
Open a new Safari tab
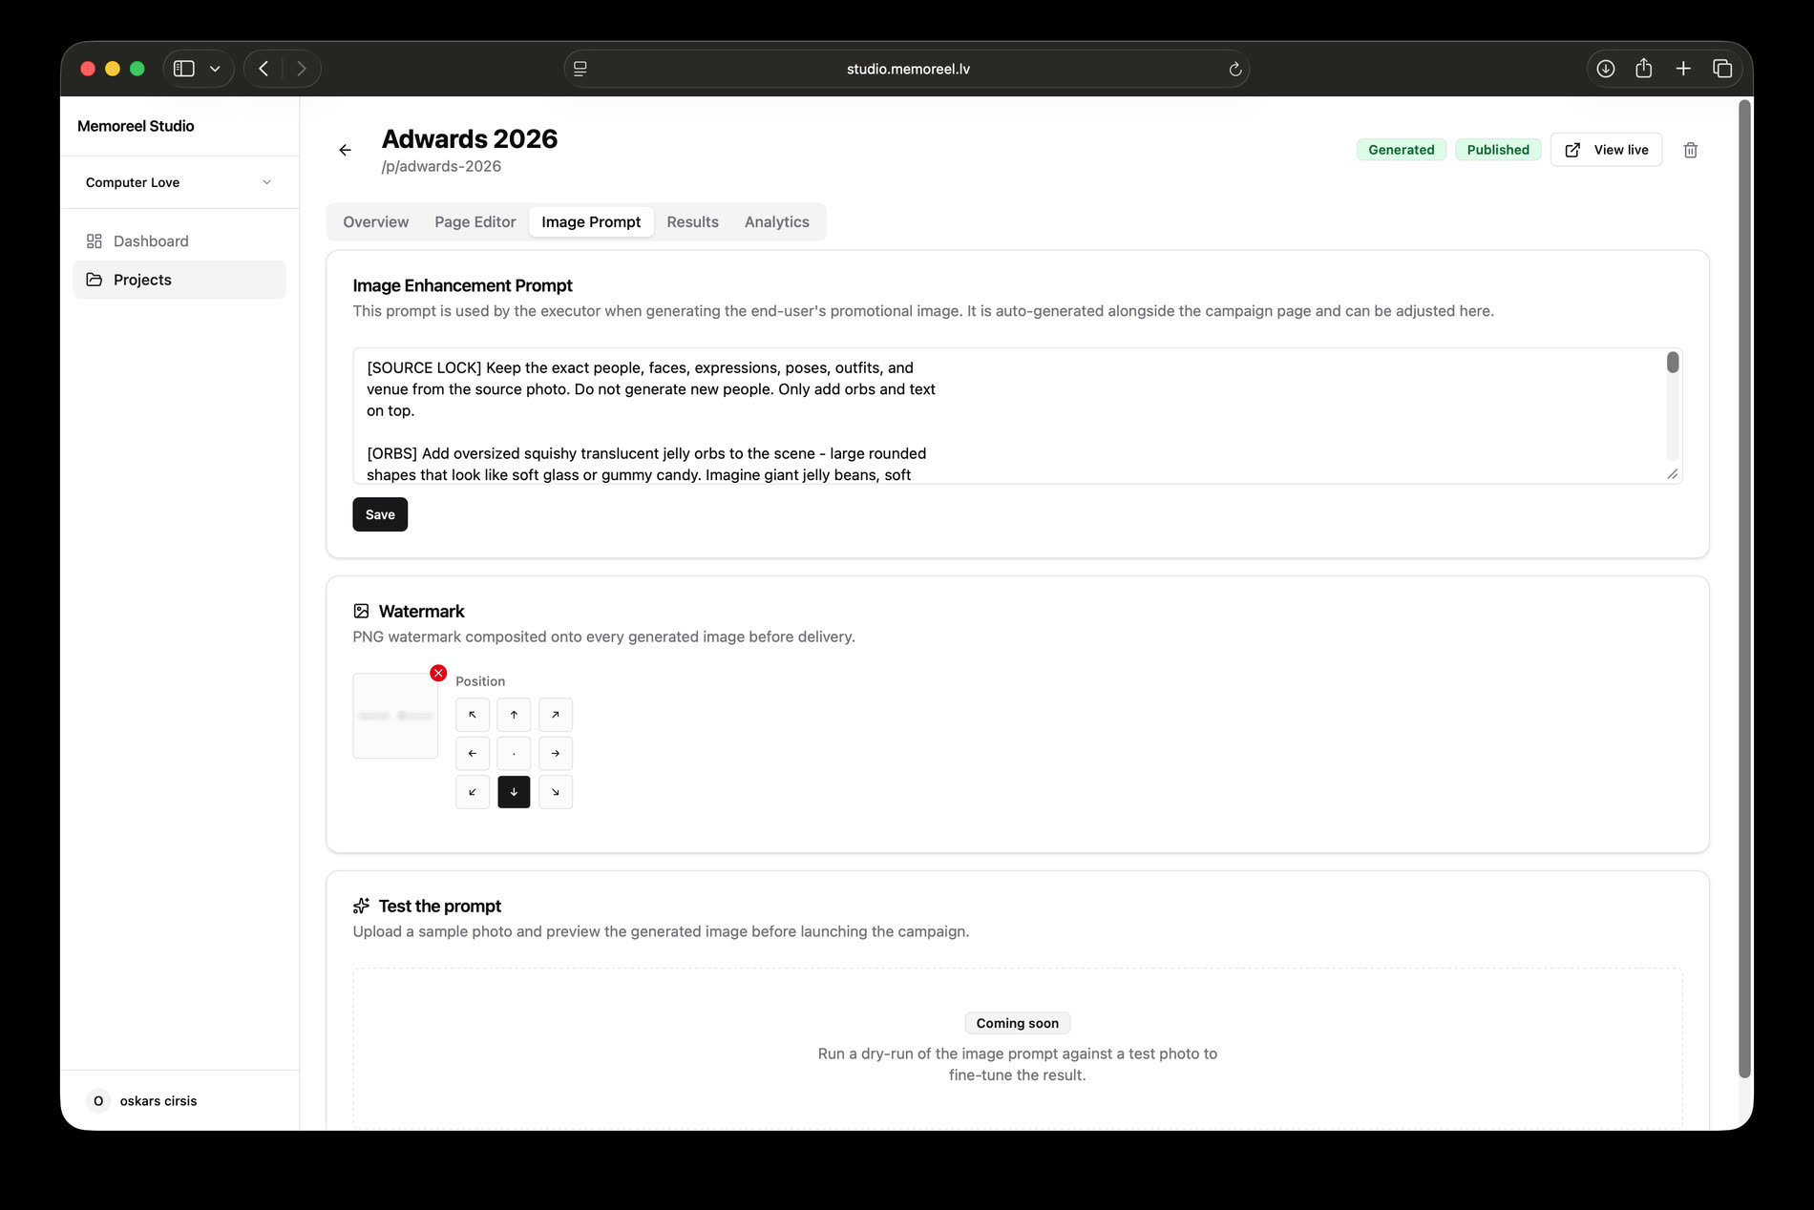1683,69
